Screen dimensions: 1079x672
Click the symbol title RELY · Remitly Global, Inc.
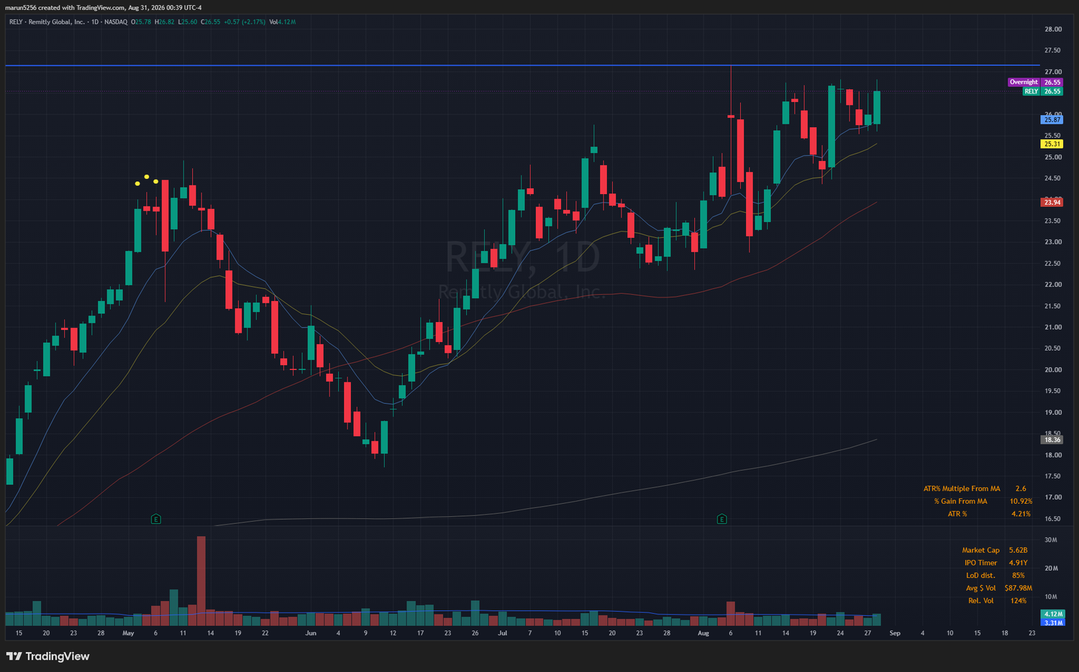click(x=47, y=22)
